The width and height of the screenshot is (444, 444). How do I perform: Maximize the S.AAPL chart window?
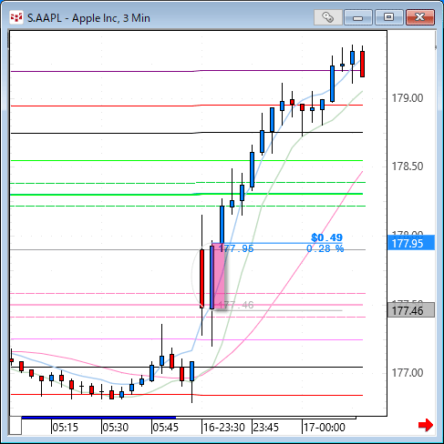click(388, 17)
